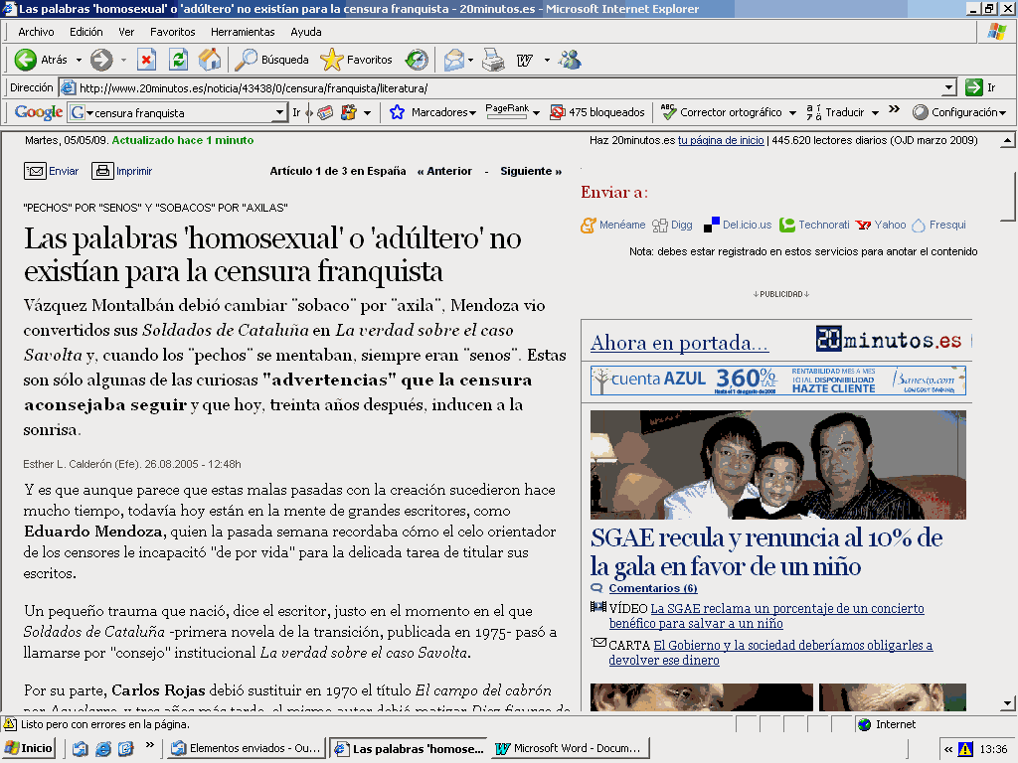Share article on Del.icio.us
Image resolution: width=1018 pixels, height=763 pixels.
click(x=738, y=226)
